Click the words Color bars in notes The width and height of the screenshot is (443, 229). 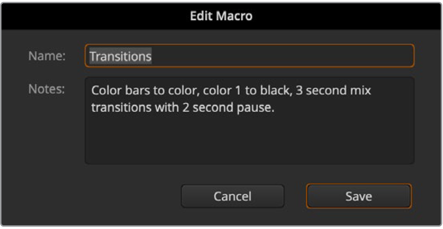[x=118, y=90]
